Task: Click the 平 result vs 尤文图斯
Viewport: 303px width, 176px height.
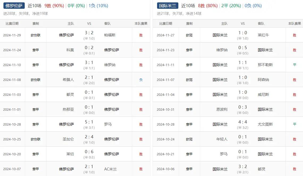Action: click(294, 124)
